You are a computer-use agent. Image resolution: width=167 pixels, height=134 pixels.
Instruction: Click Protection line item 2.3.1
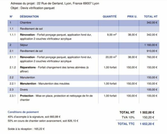click(83, 98)
